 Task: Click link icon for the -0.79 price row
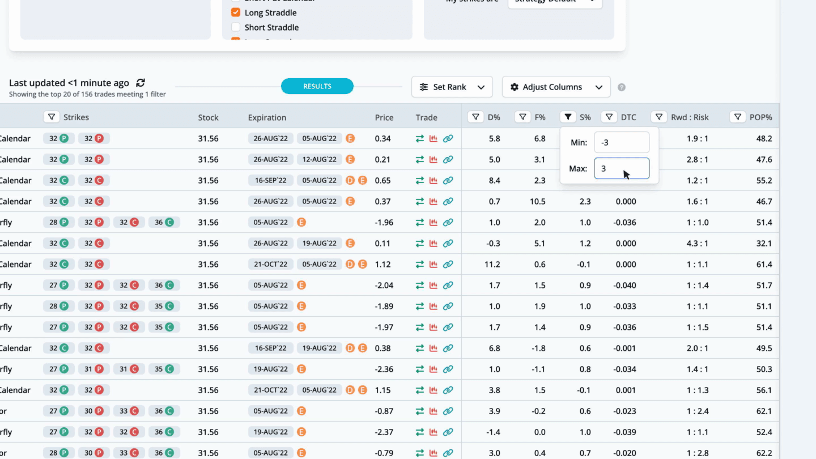[x=448, y=453]
